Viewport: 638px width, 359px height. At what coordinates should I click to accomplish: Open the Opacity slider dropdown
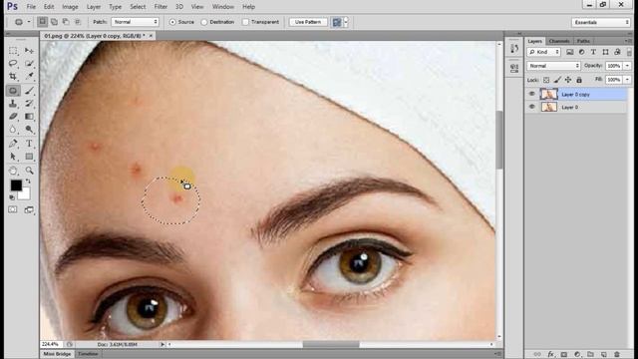(627, 66)
